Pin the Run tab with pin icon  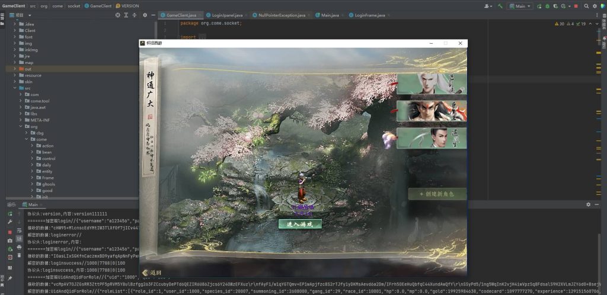(10, 278)
